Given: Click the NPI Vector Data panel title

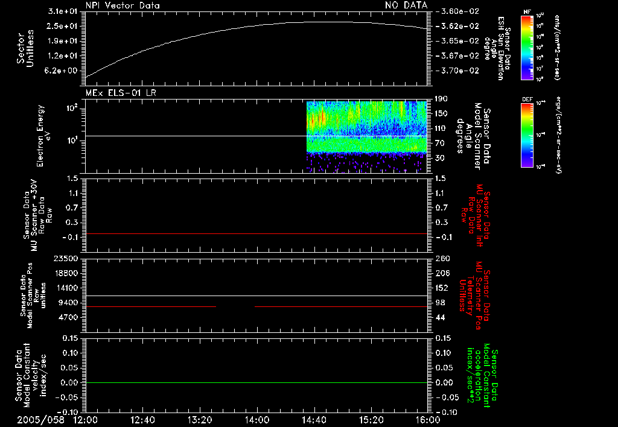Looking at the screenshot, I should (123, 5).
